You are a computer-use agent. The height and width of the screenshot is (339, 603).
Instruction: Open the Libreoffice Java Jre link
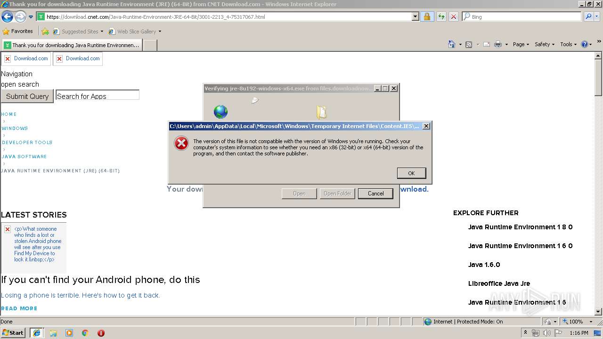pyautogui.click(x=499, y=283)
